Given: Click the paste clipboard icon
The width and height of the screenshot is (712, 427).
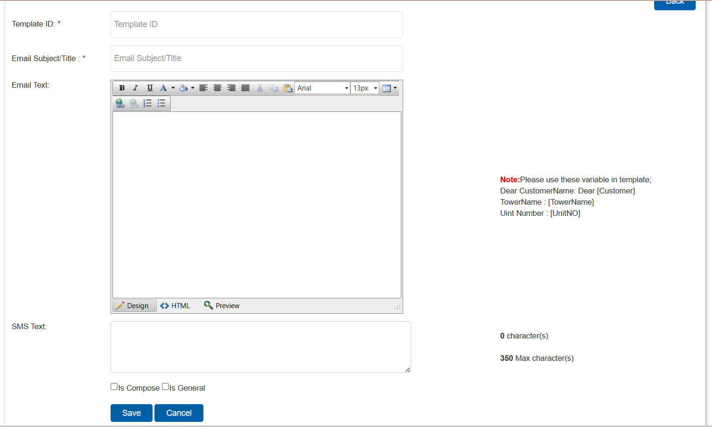Looking at the screenshot, I should [288, 88].
